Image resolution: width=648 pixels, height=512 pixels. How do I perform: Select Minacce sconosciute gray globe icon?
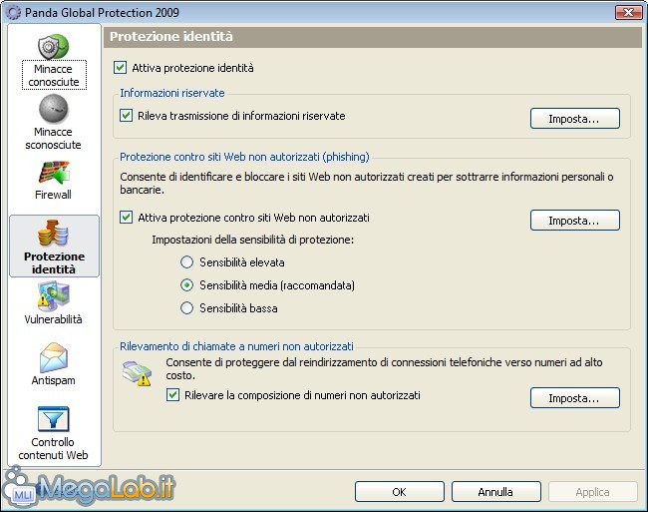(53, 109)
